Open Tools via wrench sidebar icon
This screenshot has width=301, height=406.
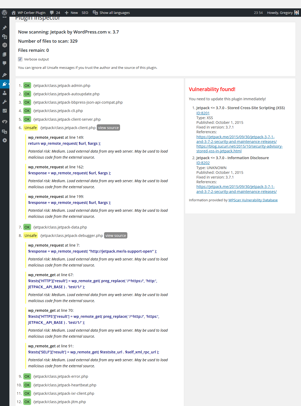coord(4,102)
